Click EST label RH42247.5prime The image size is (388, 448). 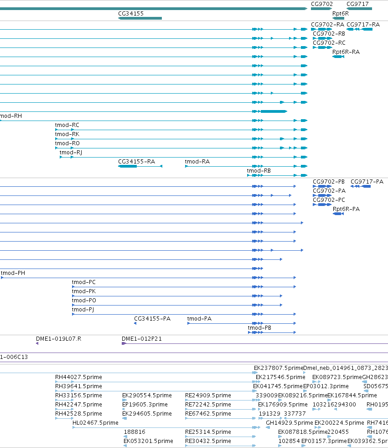click(x=78, y=405)
